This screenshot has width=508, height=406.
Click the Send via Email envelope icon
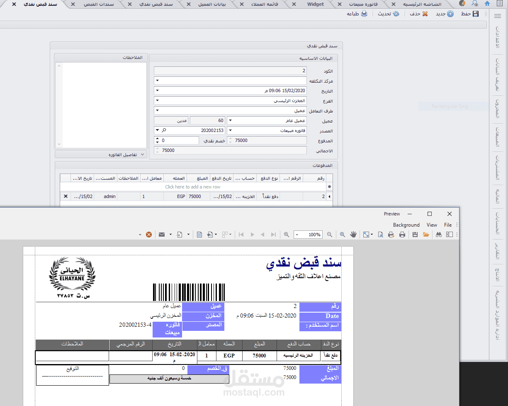click(x=161, y=235)
